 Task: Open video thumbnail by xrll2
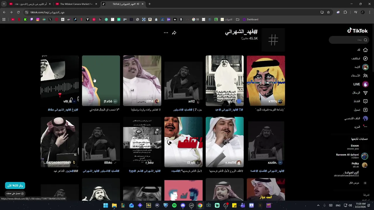pos(183,80)
